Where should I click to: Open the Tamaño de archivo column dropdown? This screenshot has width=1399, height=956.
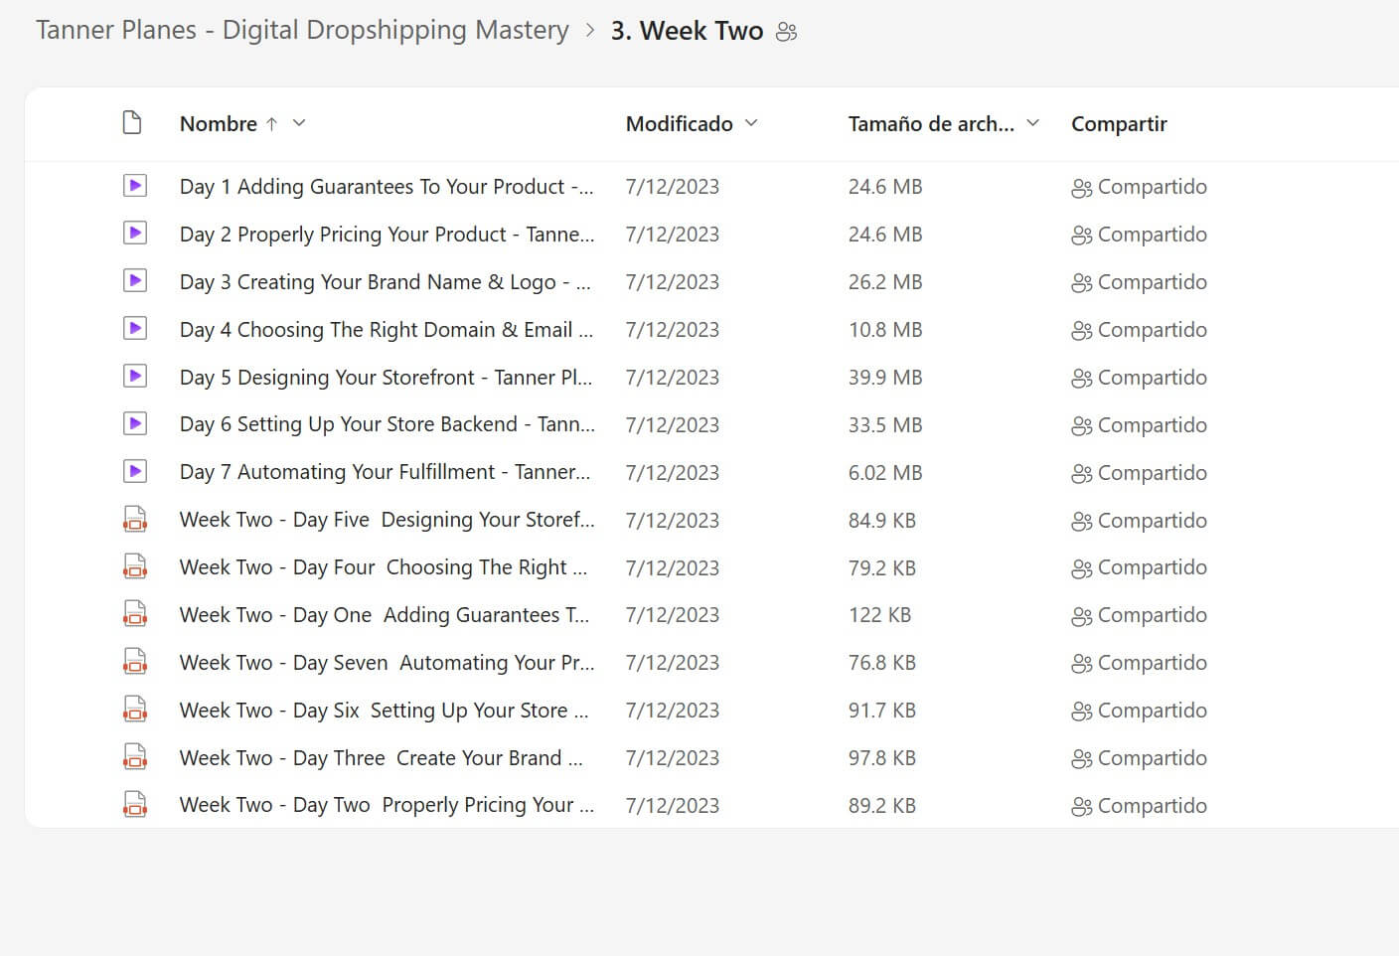point(1032,123)
